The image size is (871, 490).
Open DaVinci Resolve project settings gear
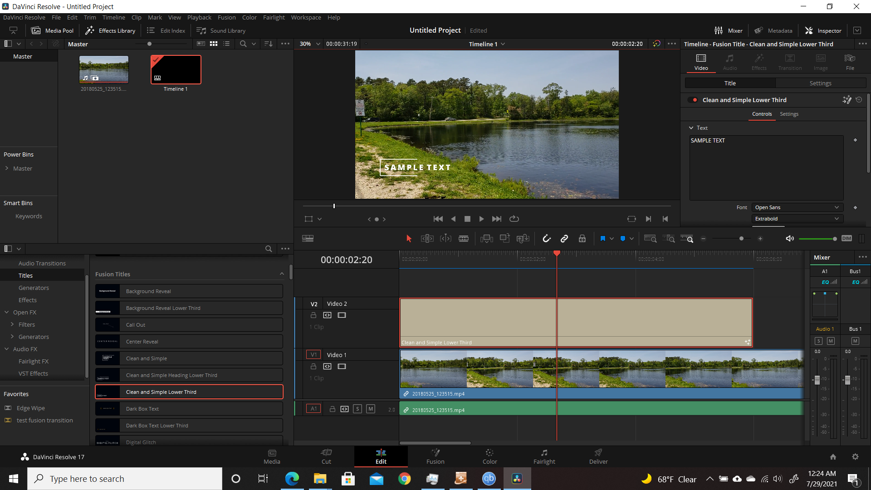point(855,457)
